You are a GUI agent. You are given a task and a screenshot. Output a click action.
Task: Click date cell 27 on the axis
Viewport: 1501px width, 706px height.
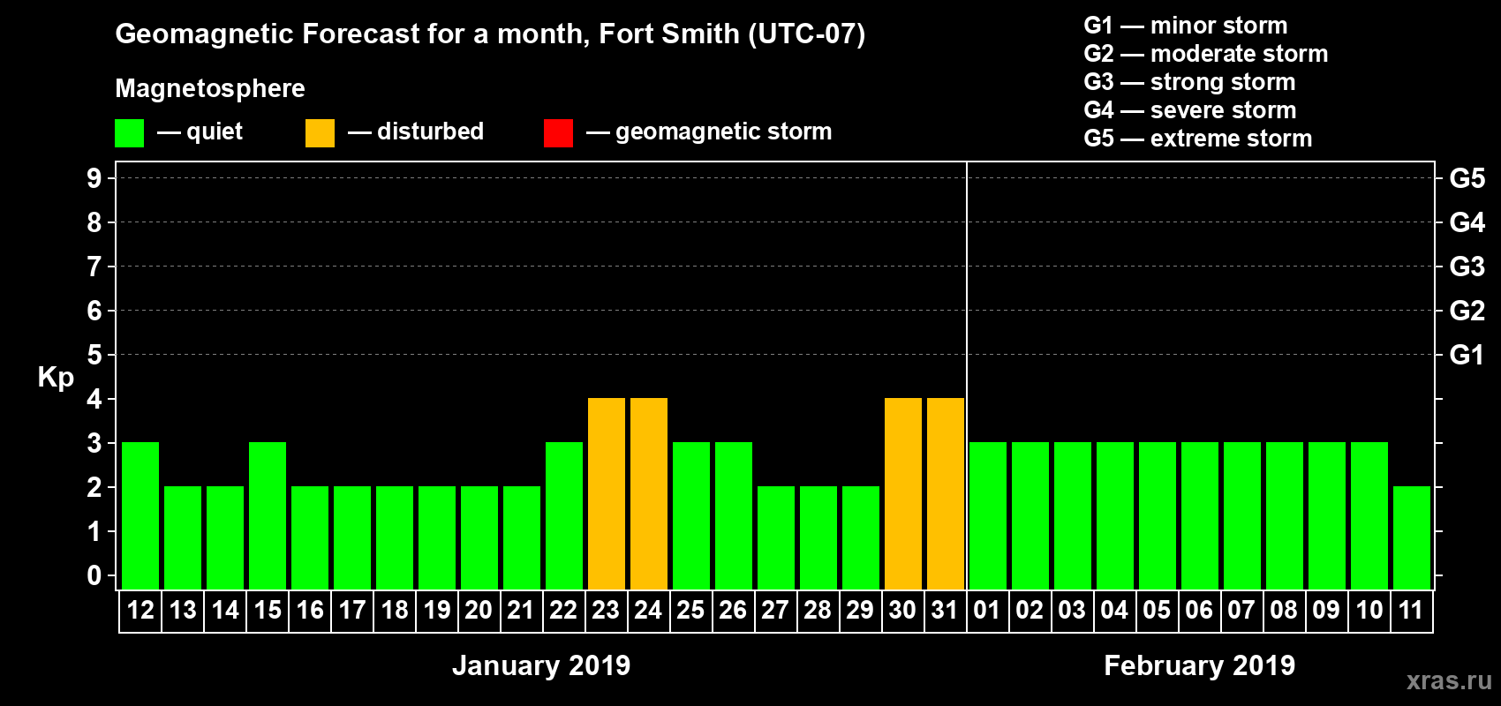[776, 611]
